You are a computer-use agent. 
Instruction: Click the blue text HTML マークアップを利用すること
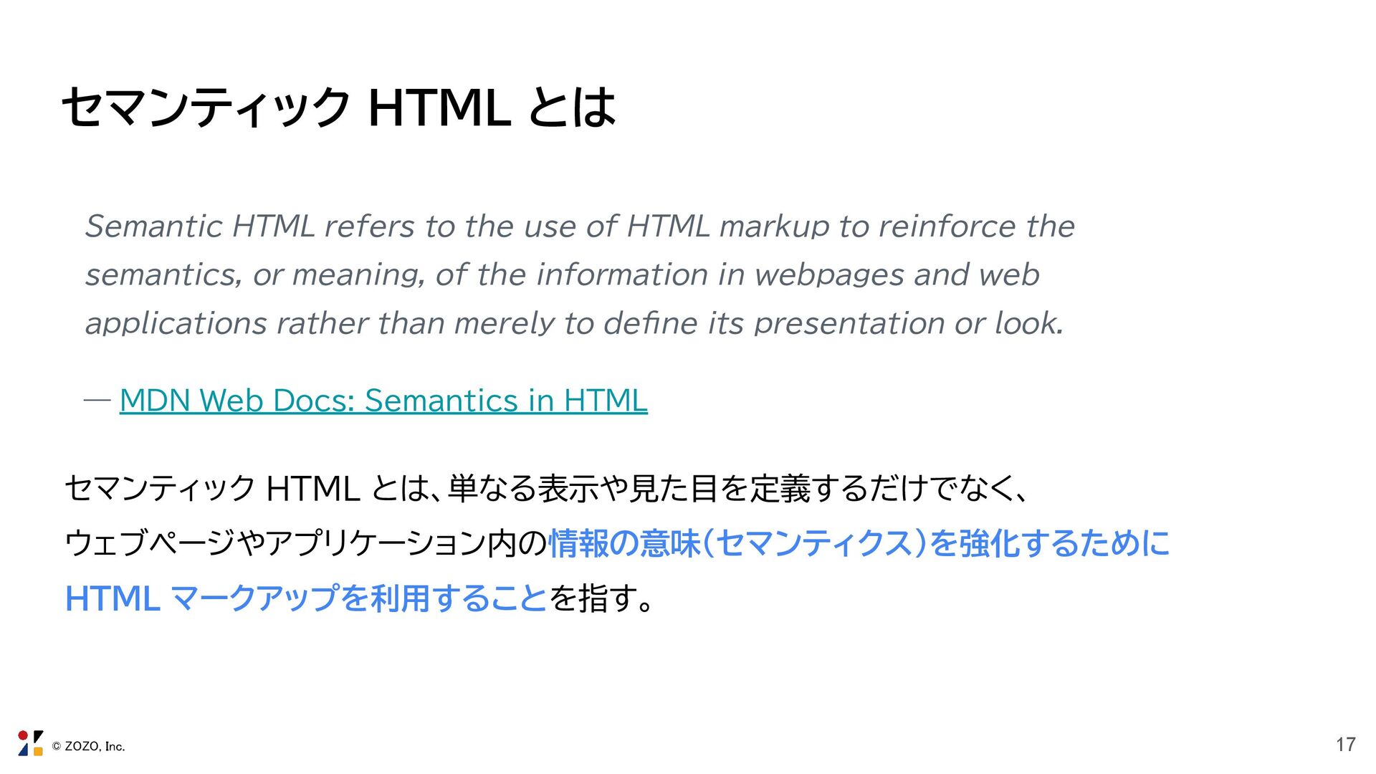(x=306, y=598)
